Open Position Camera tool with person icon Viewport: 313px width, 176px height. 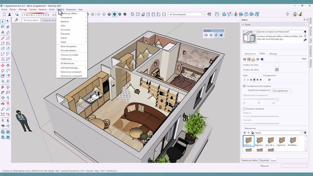point(3,121)
